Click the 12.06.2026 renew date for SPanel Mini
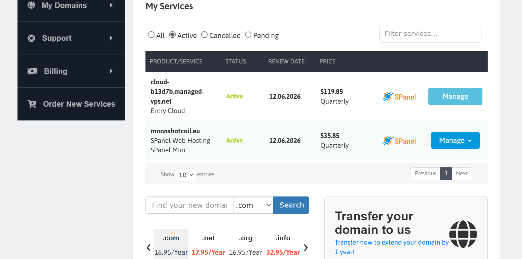Image resolution: width=522 pixels, height=259 pixels. click(x=285, y=140)
